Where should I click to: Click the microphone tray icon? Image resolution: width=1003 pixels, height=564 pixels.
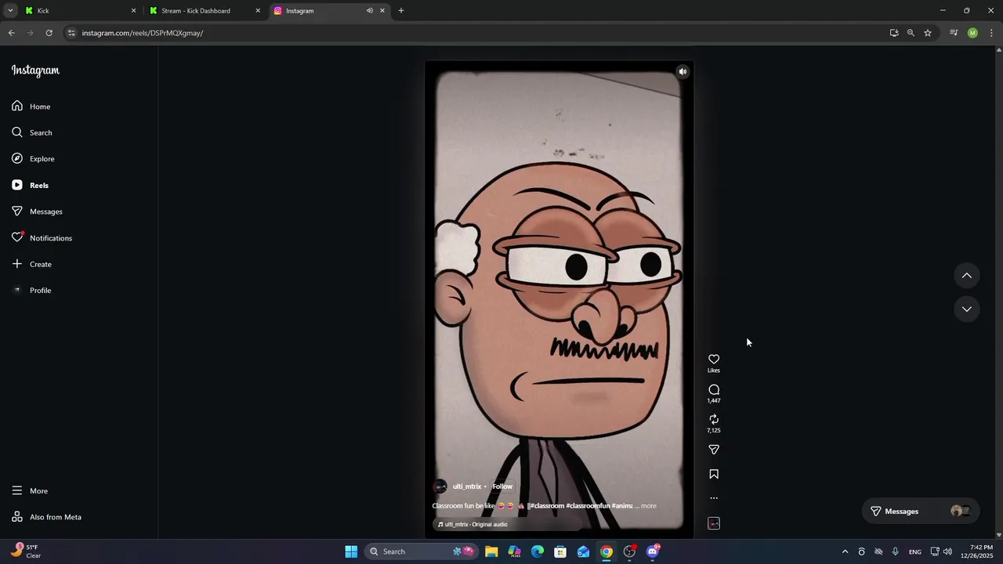[896, 552]
